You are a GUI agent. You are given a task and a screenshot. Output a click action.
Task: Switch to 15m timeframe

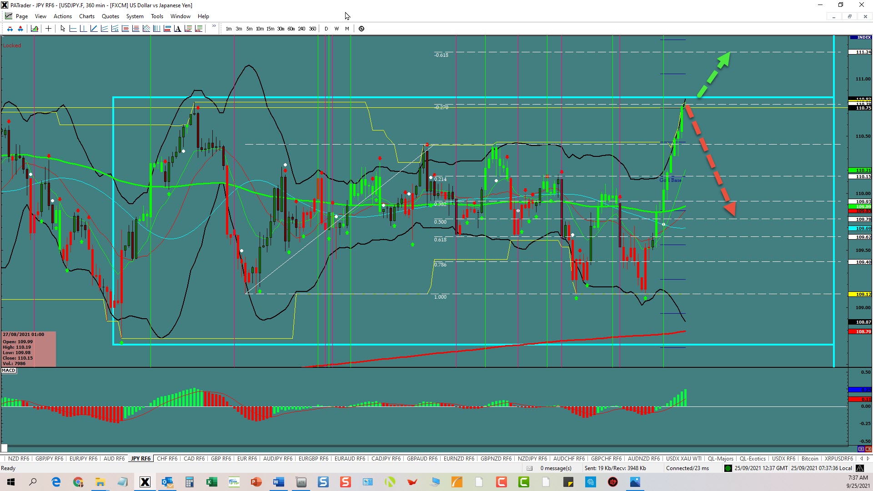click(x=270, y=29)
